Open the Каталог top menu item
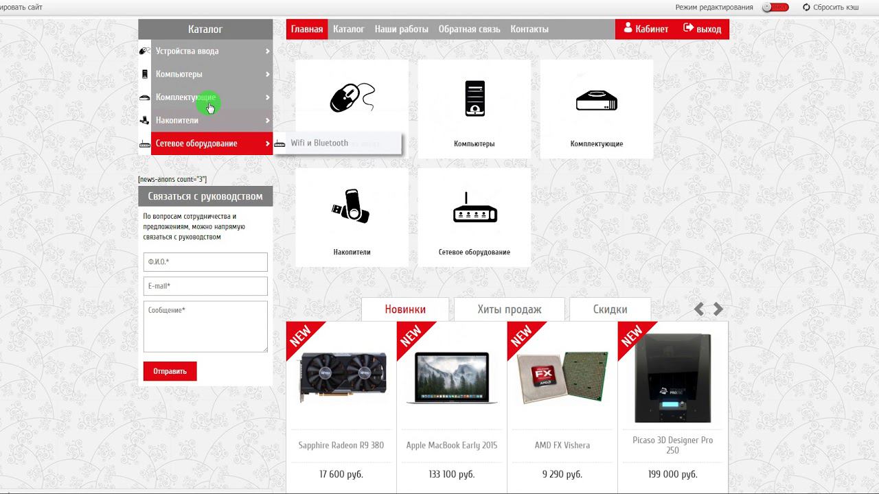 coord(349,29)
